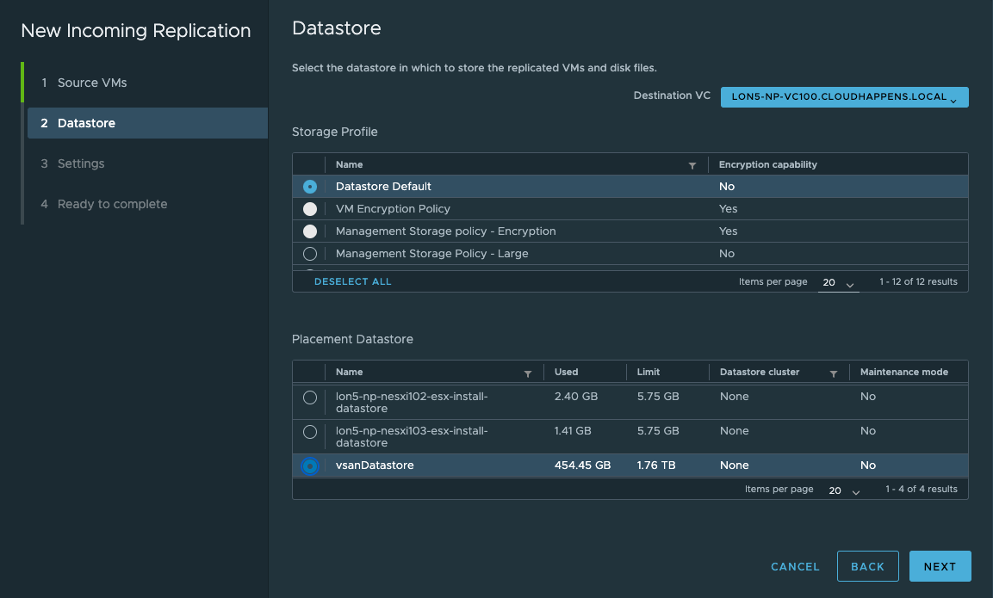Click the Deselect All link
Image resolution: width=993 pixels, height=598 pixels.
352,281
